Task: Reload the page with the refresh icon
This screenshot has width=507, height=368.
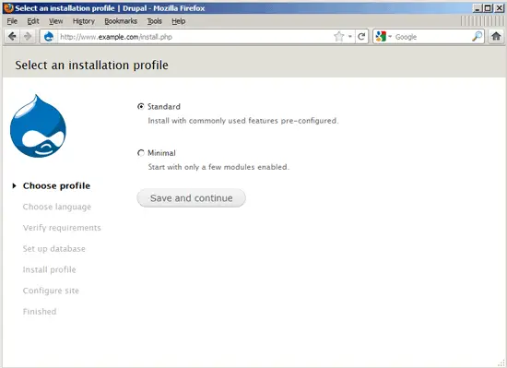Action: point(361,37)
